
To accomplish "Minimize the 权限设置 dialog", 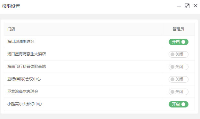I will pos(179,6).
